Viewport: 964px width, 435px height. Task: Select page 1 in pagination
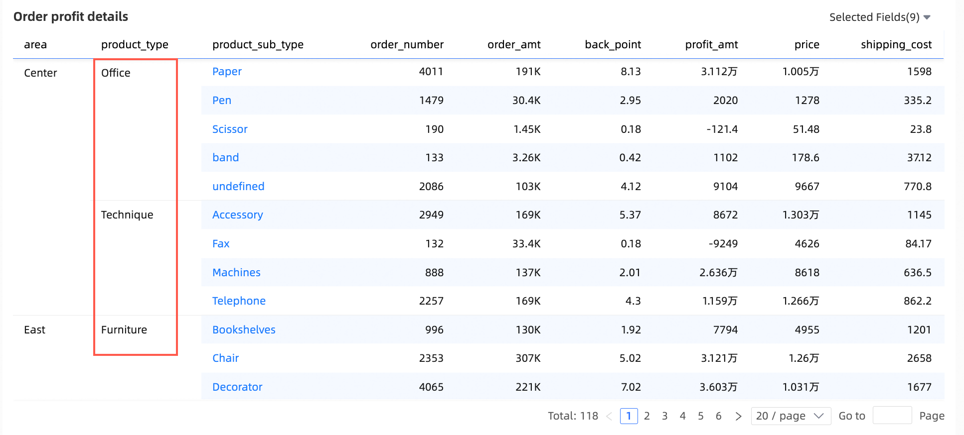629,416
